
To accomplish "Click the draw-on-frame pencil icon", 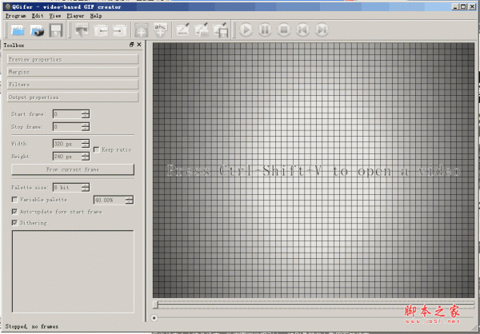I will click(x=182, y=30).
